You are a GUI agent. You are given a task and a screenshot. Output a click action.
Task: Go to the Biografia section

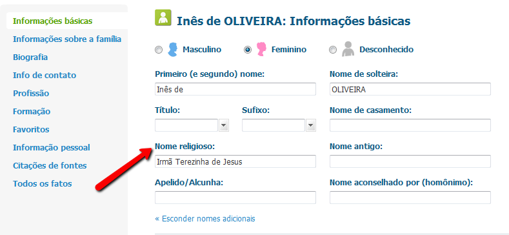(x=30, y=57)
